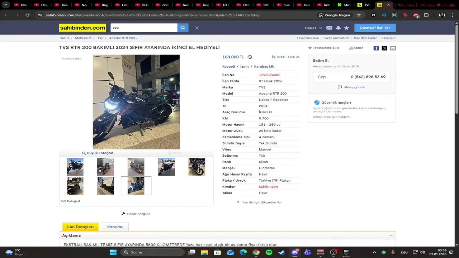This screenshot has width=459, height=258.
Task: Click Ücretsiz İlan Ver button
Action: [x=375, y=28]
